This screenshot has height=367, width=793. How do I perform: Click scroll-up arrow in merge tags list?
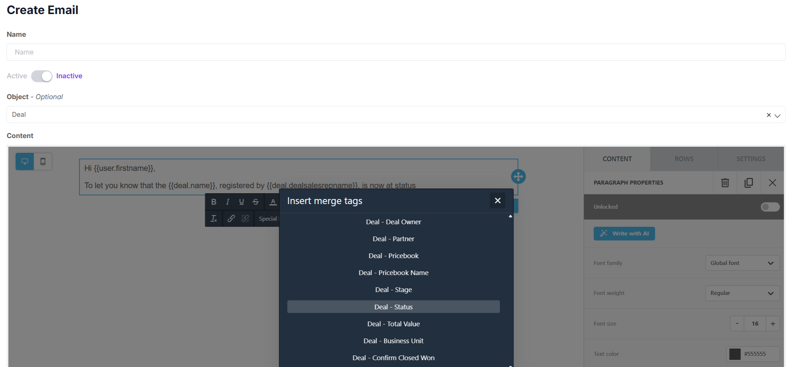pos(510,216)
